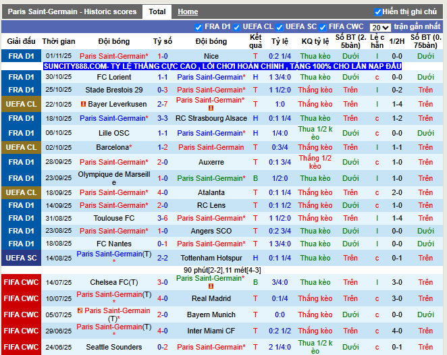Click the 4-0 score against Atalanta
Viewport: 447px width, 355px height.
click(x=163, y=192)
